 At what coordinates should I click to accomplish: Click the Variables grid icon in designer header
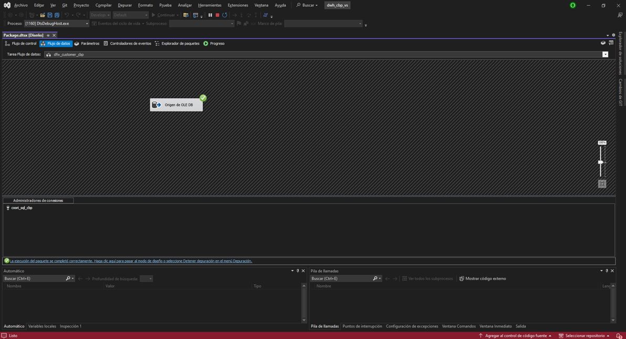pyautogui.click(x=611, y=43)
